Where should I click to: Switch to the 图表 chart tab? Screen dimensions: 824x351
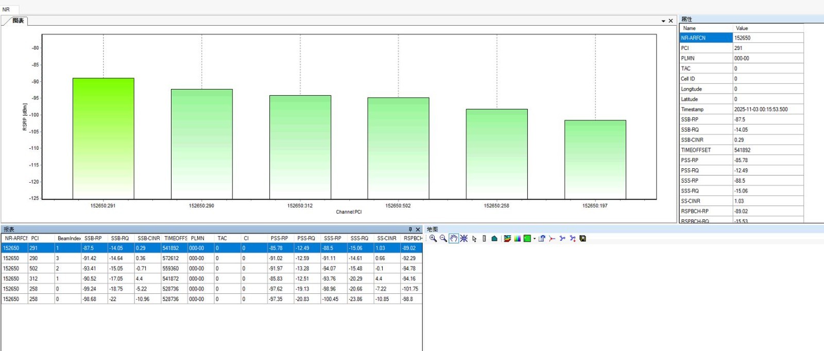(x=18, y=21)
